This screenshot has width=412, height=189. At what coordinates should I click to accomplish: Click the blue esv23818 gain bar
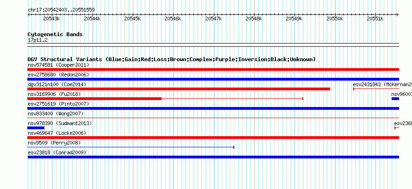coord(213,157)
